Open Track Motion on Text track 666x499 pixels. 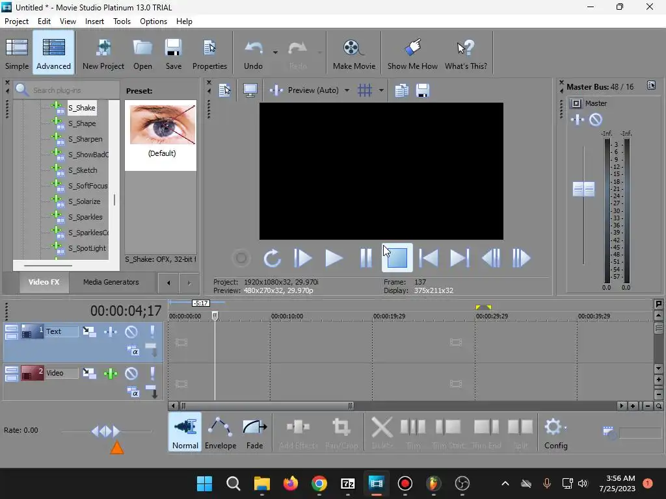89,331
